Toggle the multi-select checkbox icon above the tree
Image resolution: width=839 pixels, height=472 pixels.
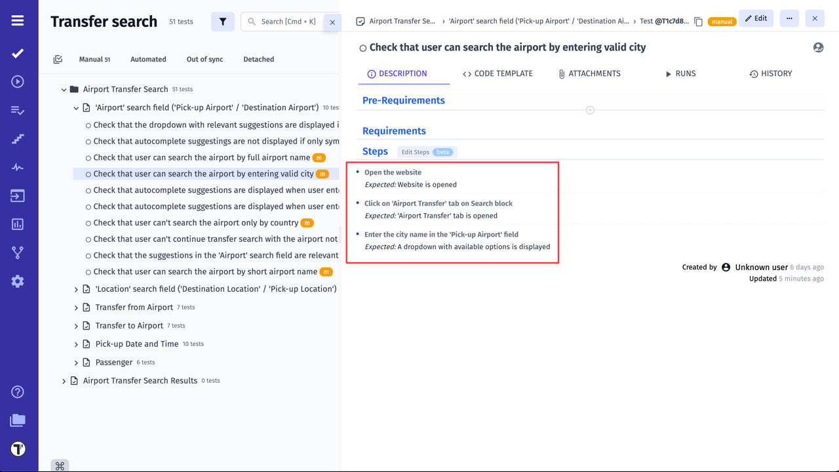pos(58,60)
